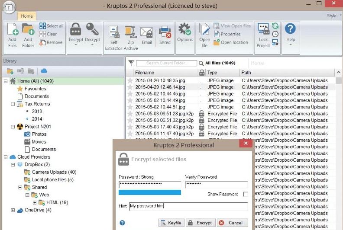Collapse the Shared folder node
343x230 pixels.
(x=20, y=187)
